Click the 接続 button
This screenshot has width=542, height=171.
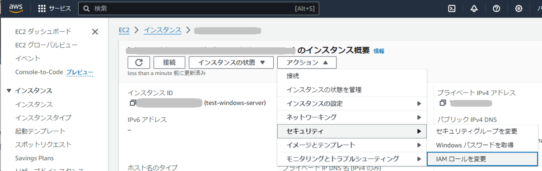tap(169, 62)
